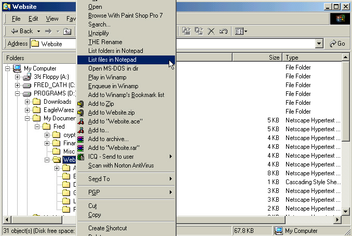Open the PGP submenu
The width and height of the screenshot is (352, 236).
coord(126,192)
